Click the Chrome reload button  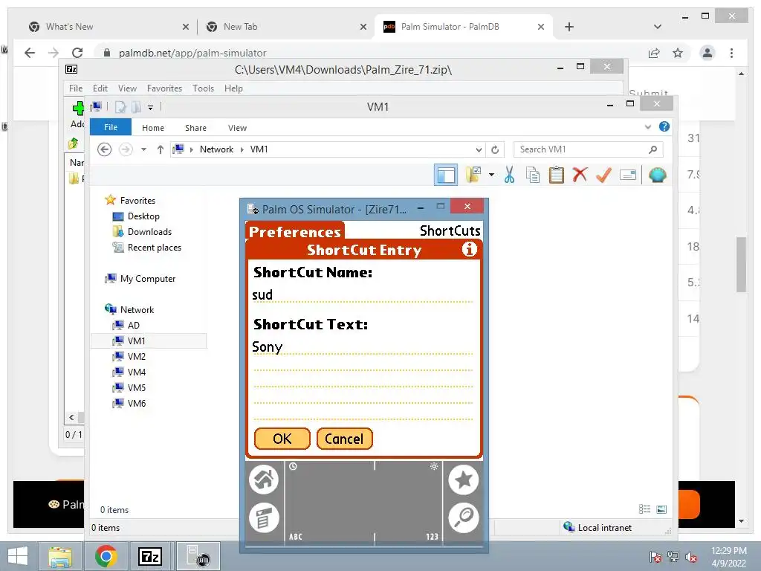[77, 53]
